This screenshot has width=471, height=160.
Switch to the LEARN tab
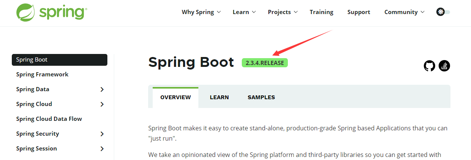(219, 97)
